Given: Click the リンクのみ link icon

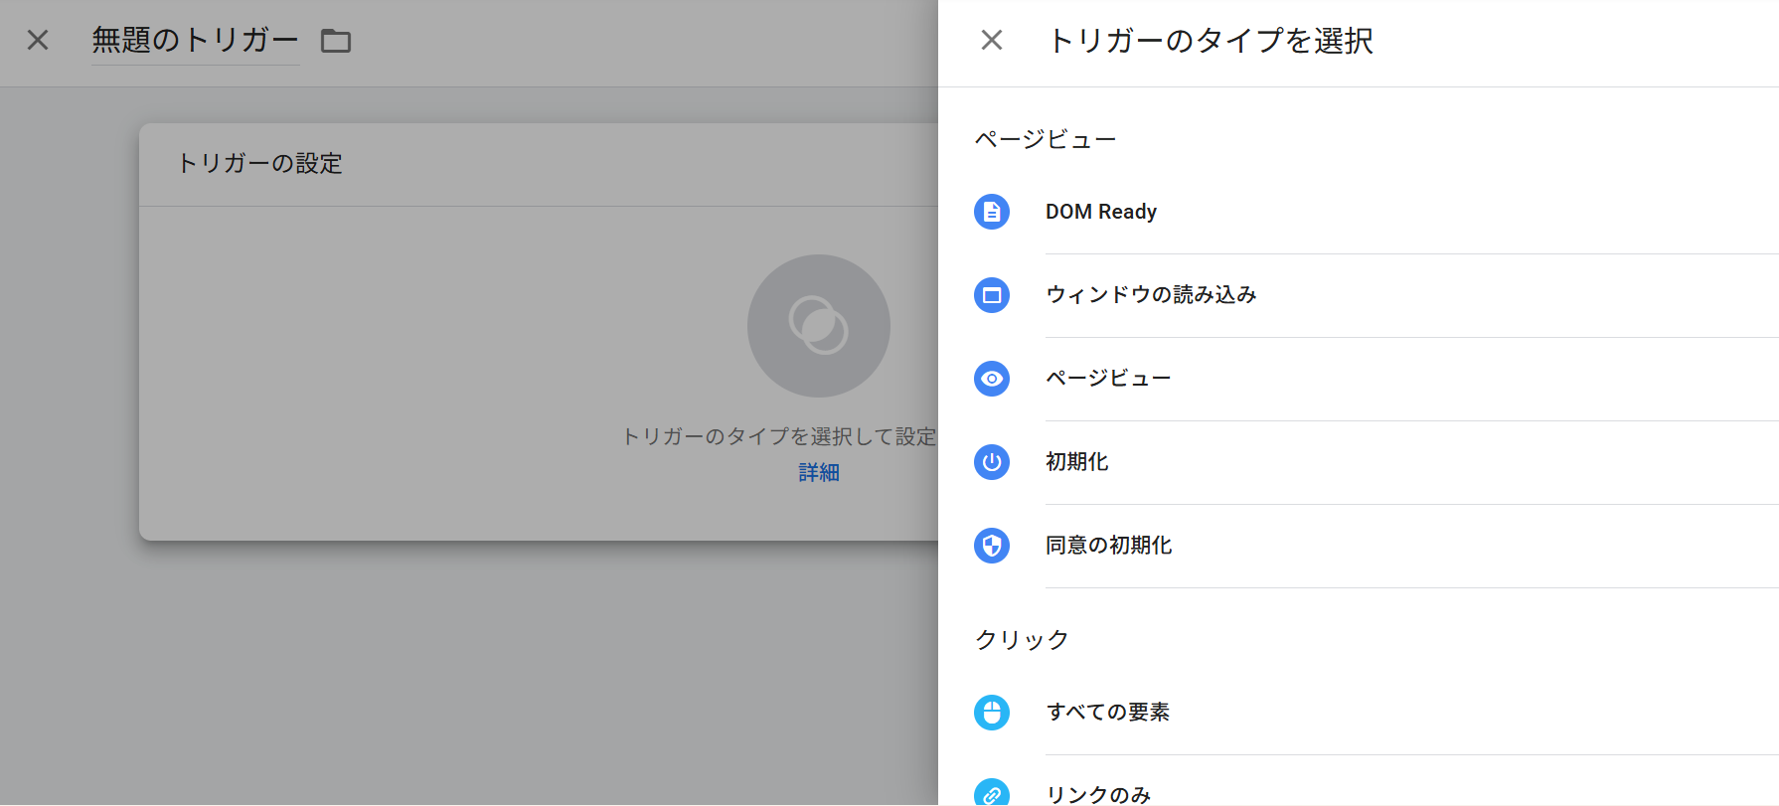Looking at the screenshot, I should 991,793.
